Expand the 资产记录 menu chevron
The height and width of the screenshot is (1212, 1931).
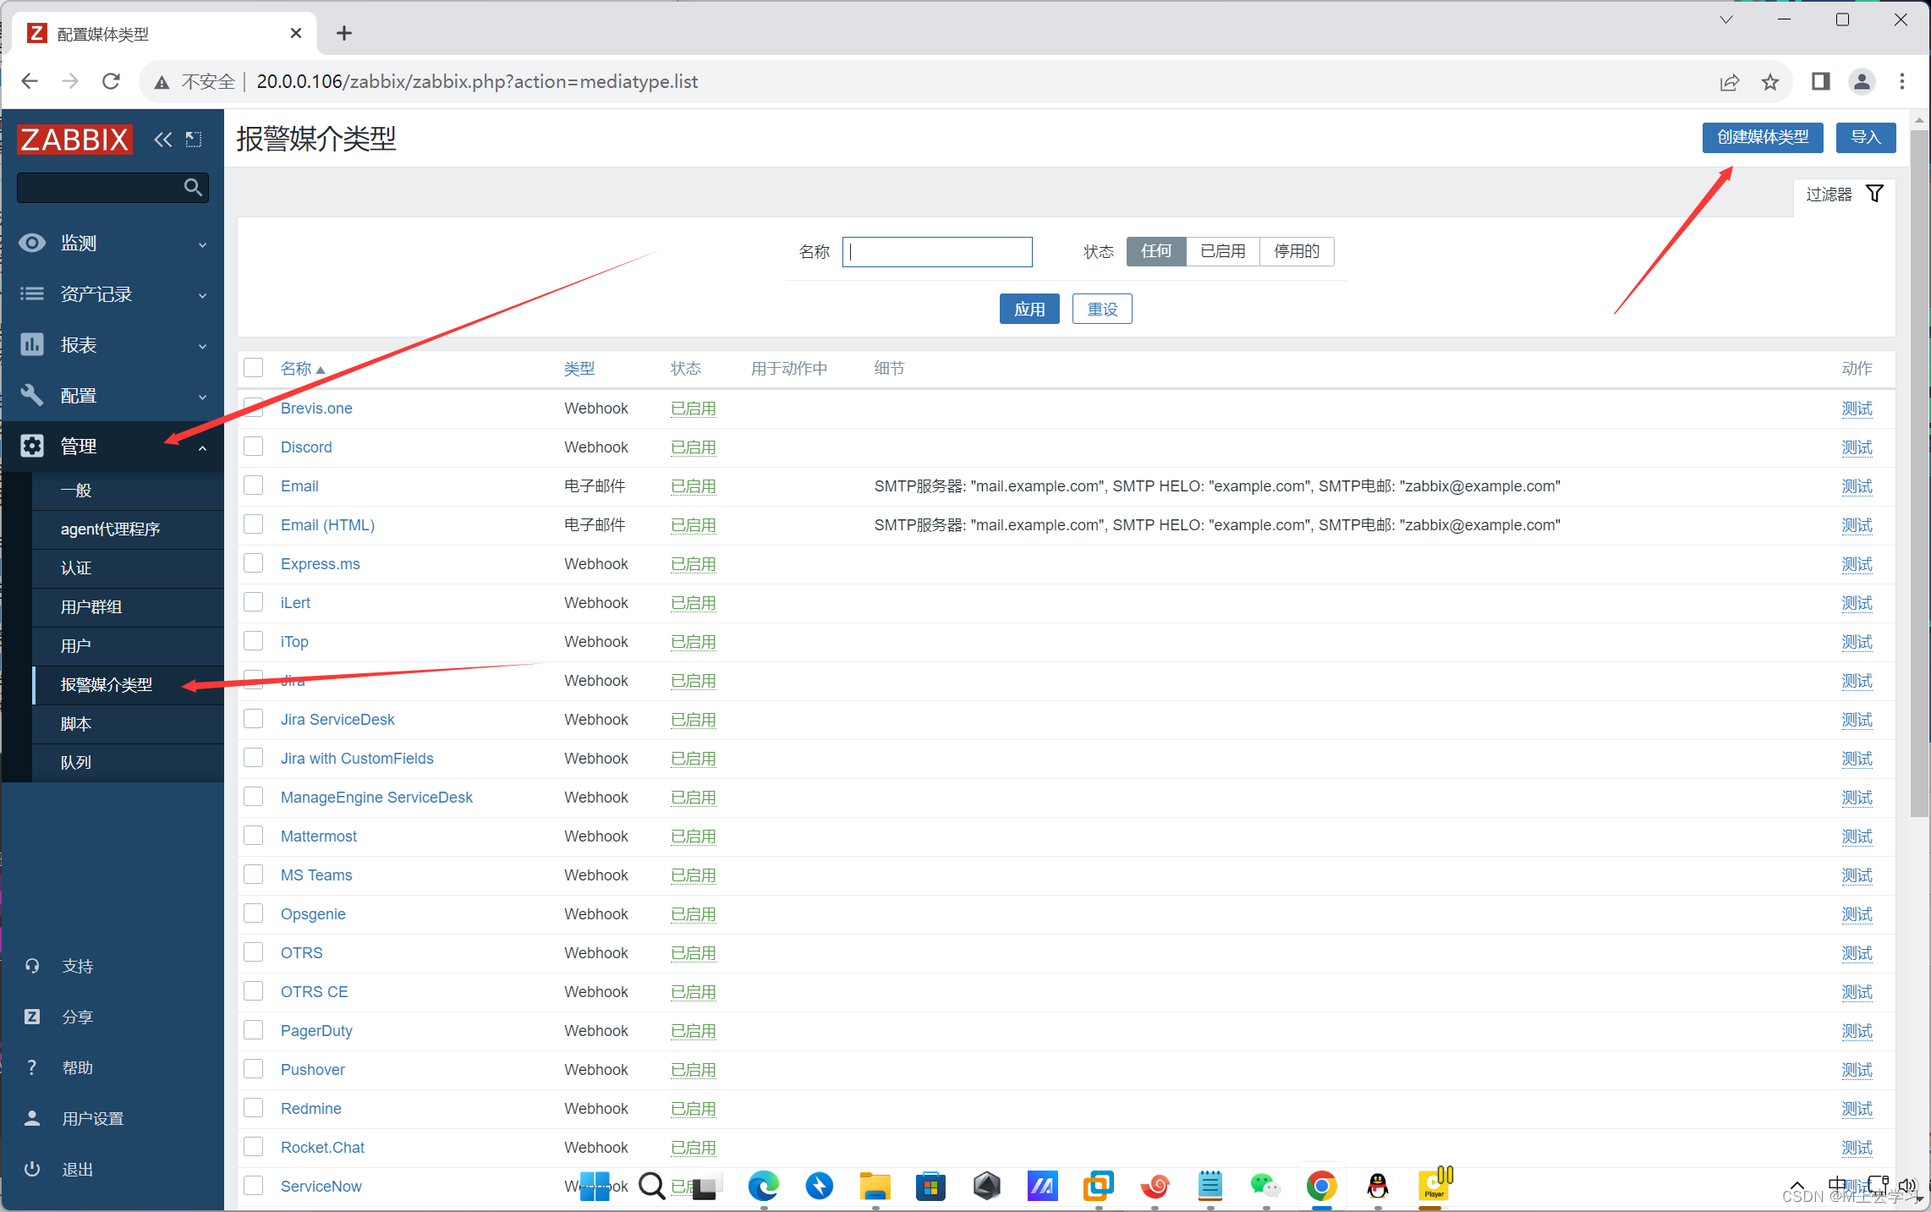pos(202,296)
